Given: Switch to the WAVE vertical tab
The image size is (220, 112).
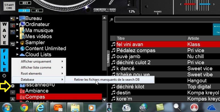Looking at the screenshot, I should tap(4, 33).
